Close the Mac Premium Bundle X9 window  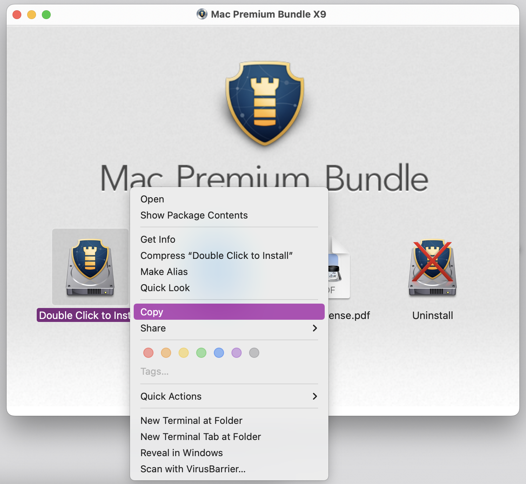click(17, 15)
